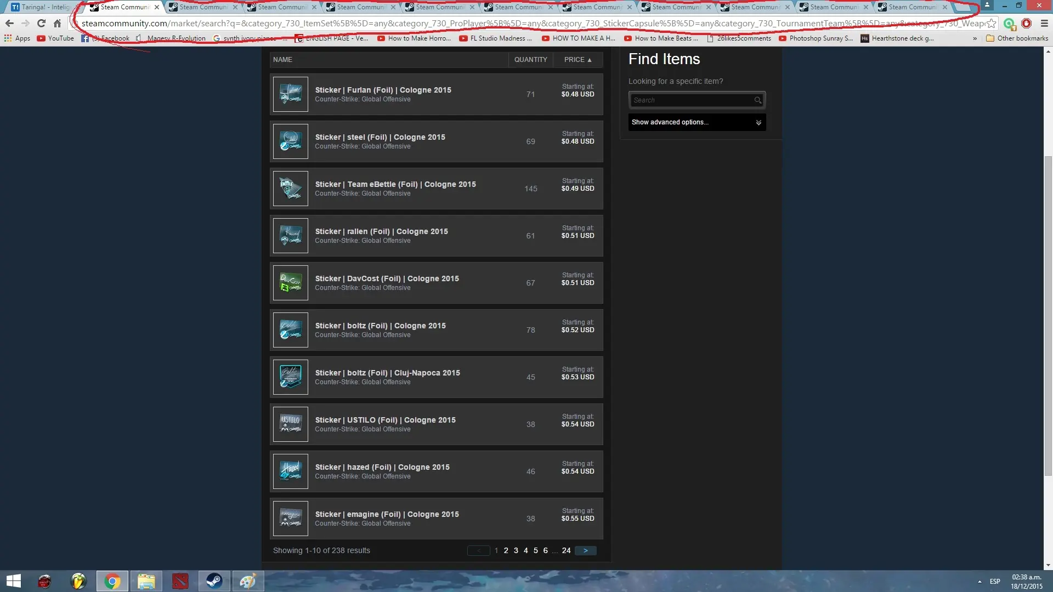The image size is (1053, 592).
Task: Open FL Studio from the taskbar
Action: pyautogui.click(x=78, y=581)
